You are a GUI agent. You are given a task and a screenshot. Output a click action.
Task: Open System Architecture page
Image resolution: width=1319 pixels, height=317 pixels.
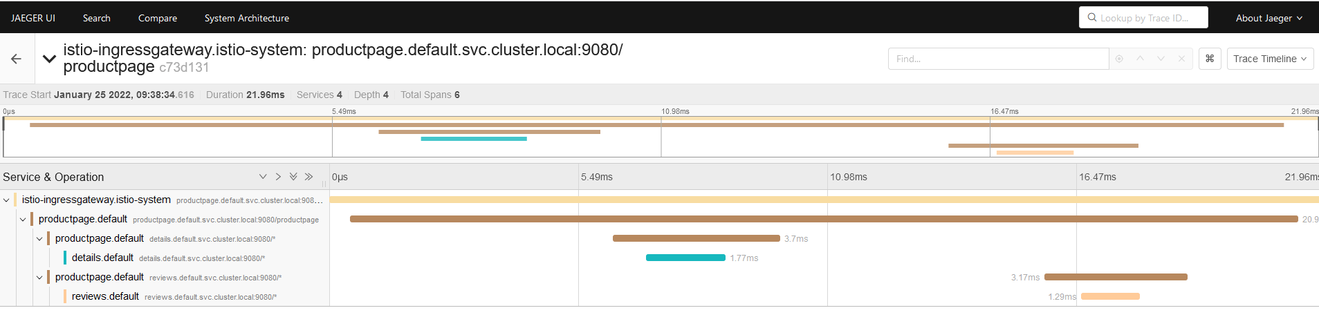pyautogui.click(x=247, y=18)
